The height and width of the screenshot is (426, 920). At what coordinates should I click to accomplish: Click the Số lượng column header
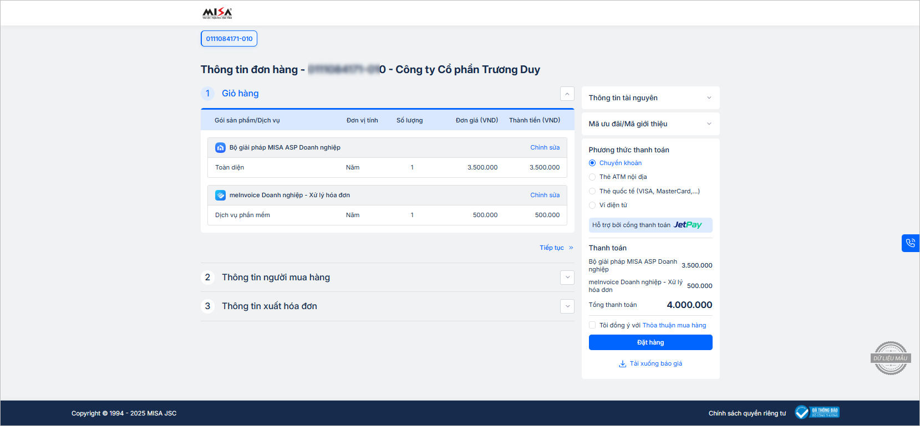(x=409, y=120)
